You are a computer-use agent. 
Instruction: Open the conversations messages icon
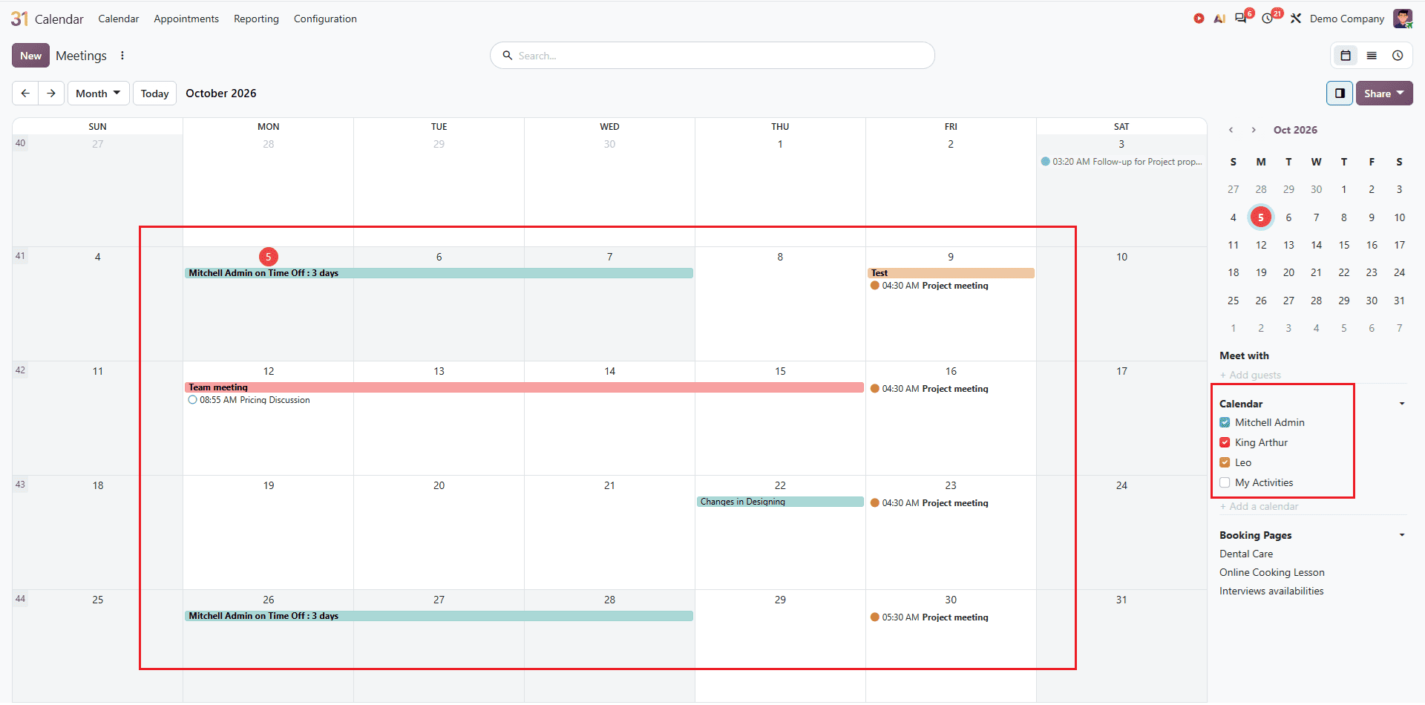1241,19
